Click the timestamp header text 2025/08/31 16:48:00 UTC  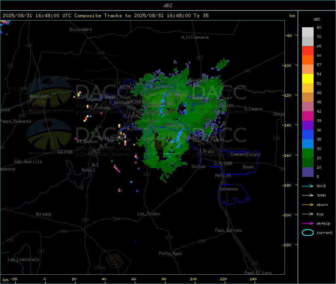(x=37, y=16)
